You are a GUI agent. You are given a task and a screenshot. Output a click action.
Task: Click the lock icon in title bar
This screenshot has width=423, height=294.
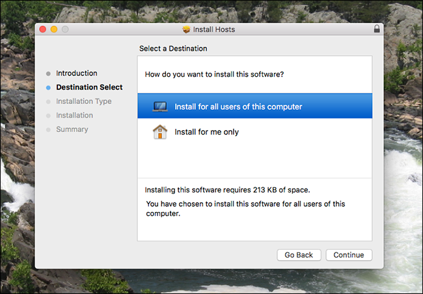tap(377, 29)
